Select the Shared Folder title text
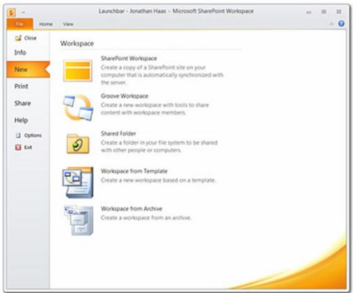353x293 pixels. tap(119, 134)
